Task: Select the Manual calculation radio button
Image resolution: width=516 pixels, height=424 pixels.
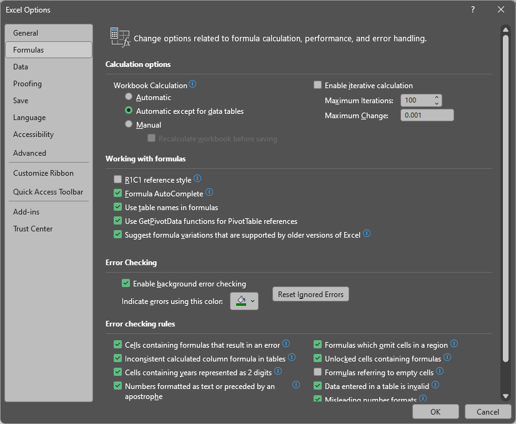Action: 129,124
